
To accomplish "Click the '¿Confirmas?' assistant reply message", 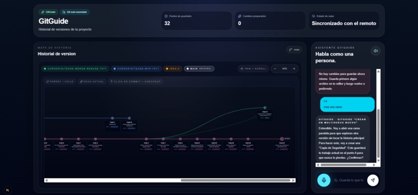I will point(343,138).
